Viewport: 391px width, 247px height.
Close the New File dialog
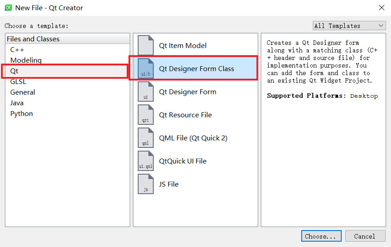[382, 8]
